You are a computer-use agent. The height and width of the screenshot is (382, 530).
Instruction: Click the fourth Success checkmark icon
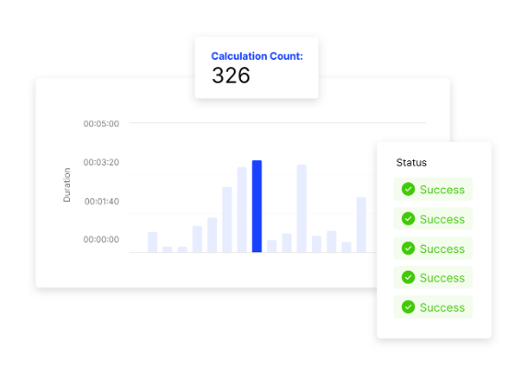click(x=408, y=278)
